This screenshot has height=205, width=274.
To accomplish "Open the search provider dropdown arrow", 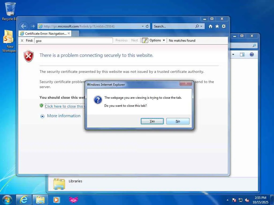I will [201, 26].
